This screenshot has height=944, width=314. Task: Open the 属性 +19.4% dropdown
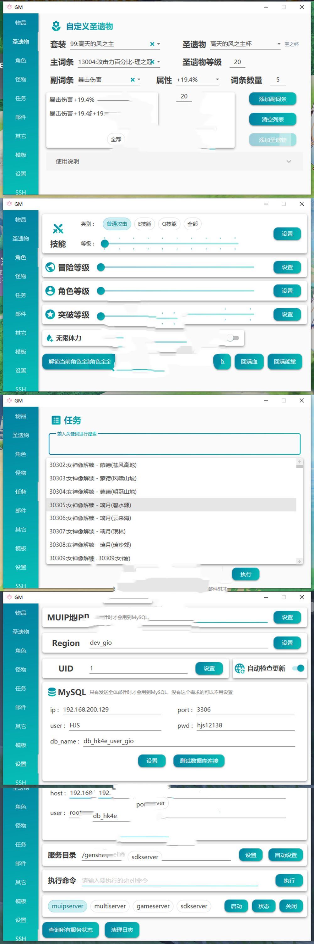pos(217,80)
